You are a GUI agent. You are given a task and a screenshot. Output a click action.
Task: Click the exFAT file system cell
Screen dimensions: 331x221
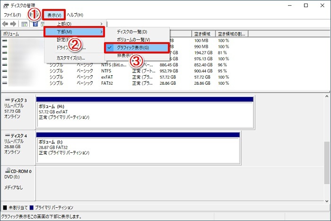[107, 77]
